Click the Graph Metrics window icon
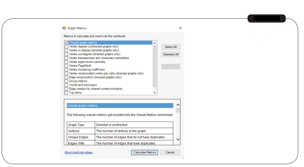Image resolution: width=304 pixels, height=167 pixels. tap(64, 28)
